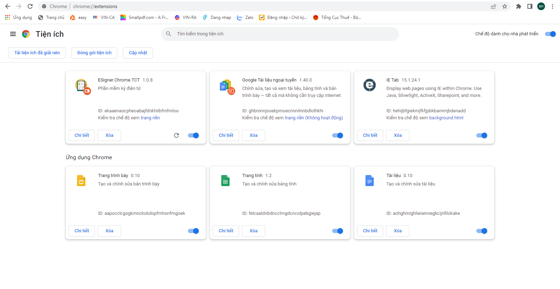560x289 pixels.
Task: Disable the IE Tab extension
Action: coord(482,135)
